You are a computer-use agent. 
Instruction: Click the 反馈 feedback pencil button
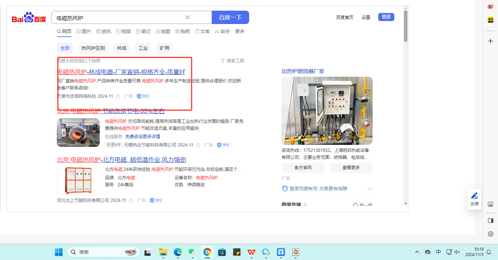[475, 199]
